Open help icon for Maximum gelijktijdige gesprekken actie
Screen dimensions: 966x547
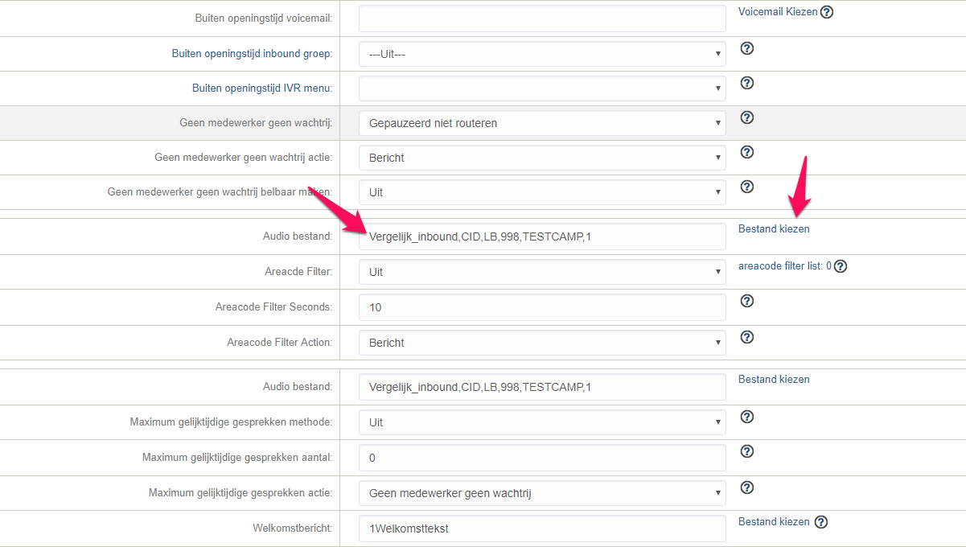pyautogui.click(x=746, y=487)
